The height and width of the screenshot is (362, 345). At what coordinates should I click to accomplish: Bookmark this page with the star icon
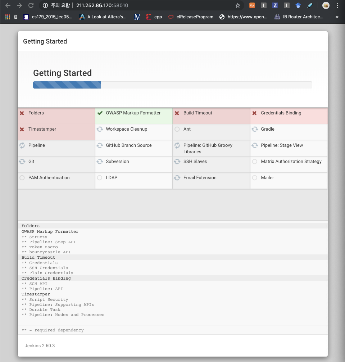(x=238, y=5)
